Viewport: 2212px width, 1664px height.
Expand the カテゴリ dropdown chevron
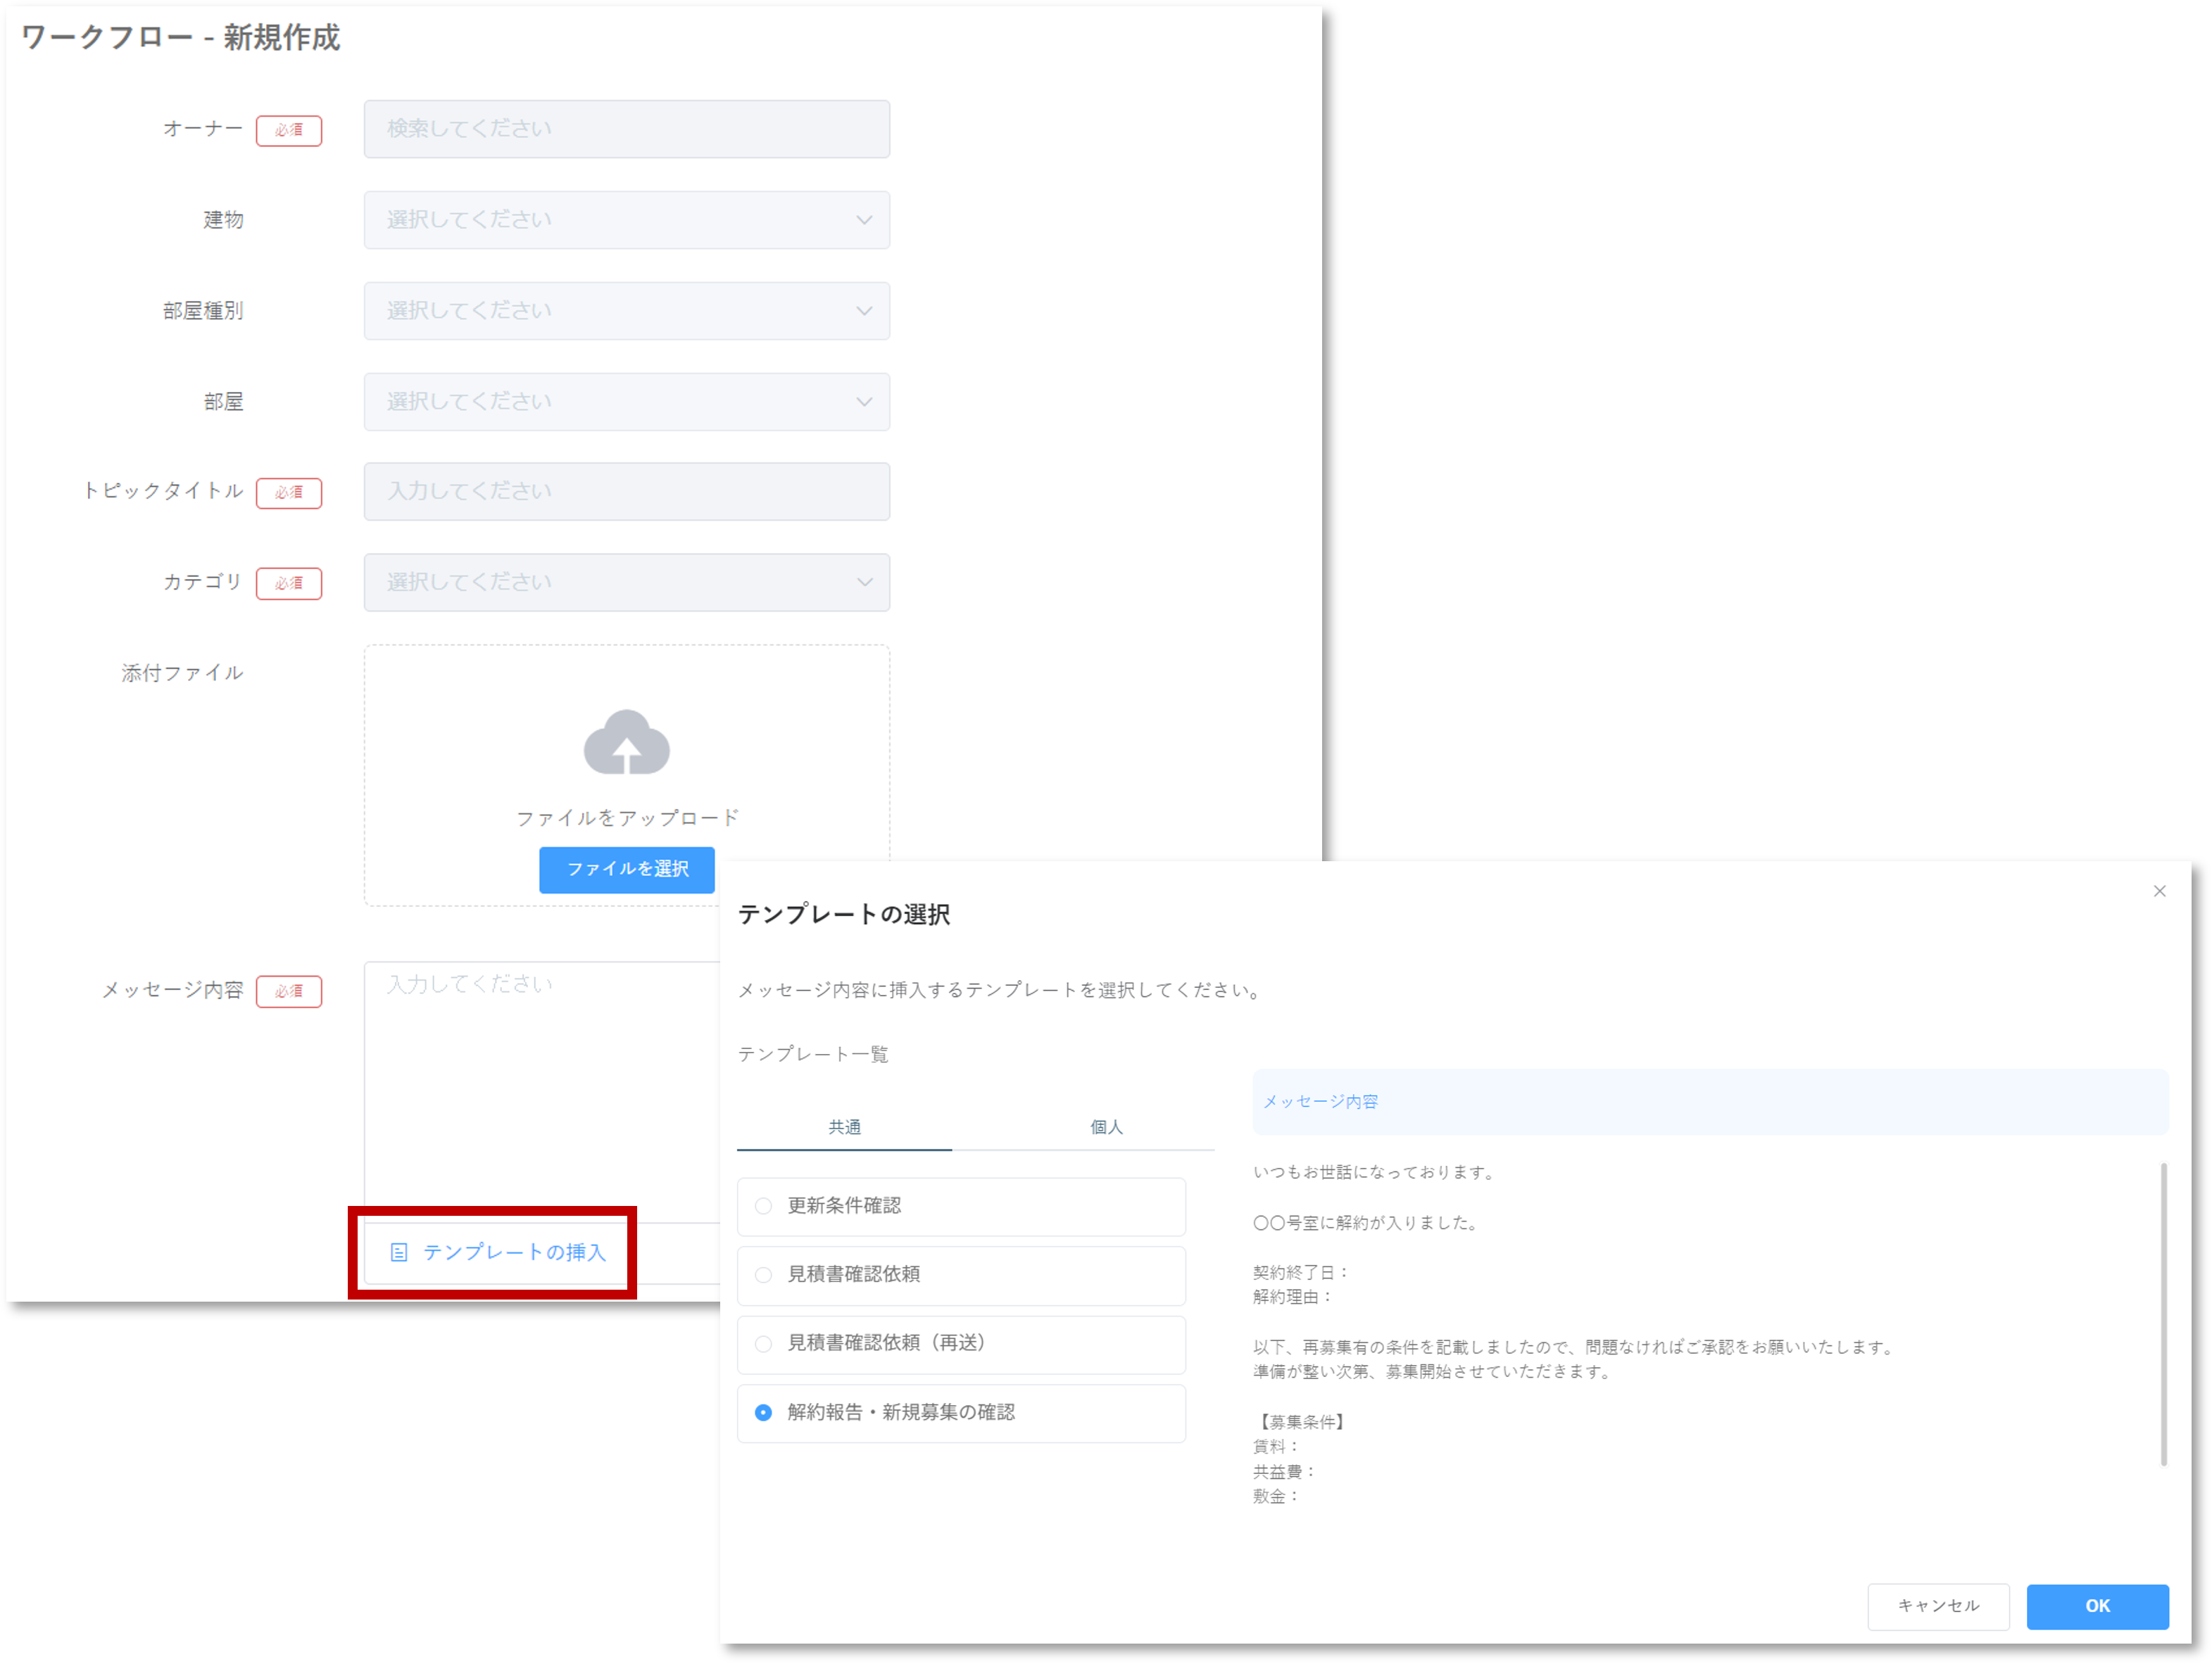864,583
